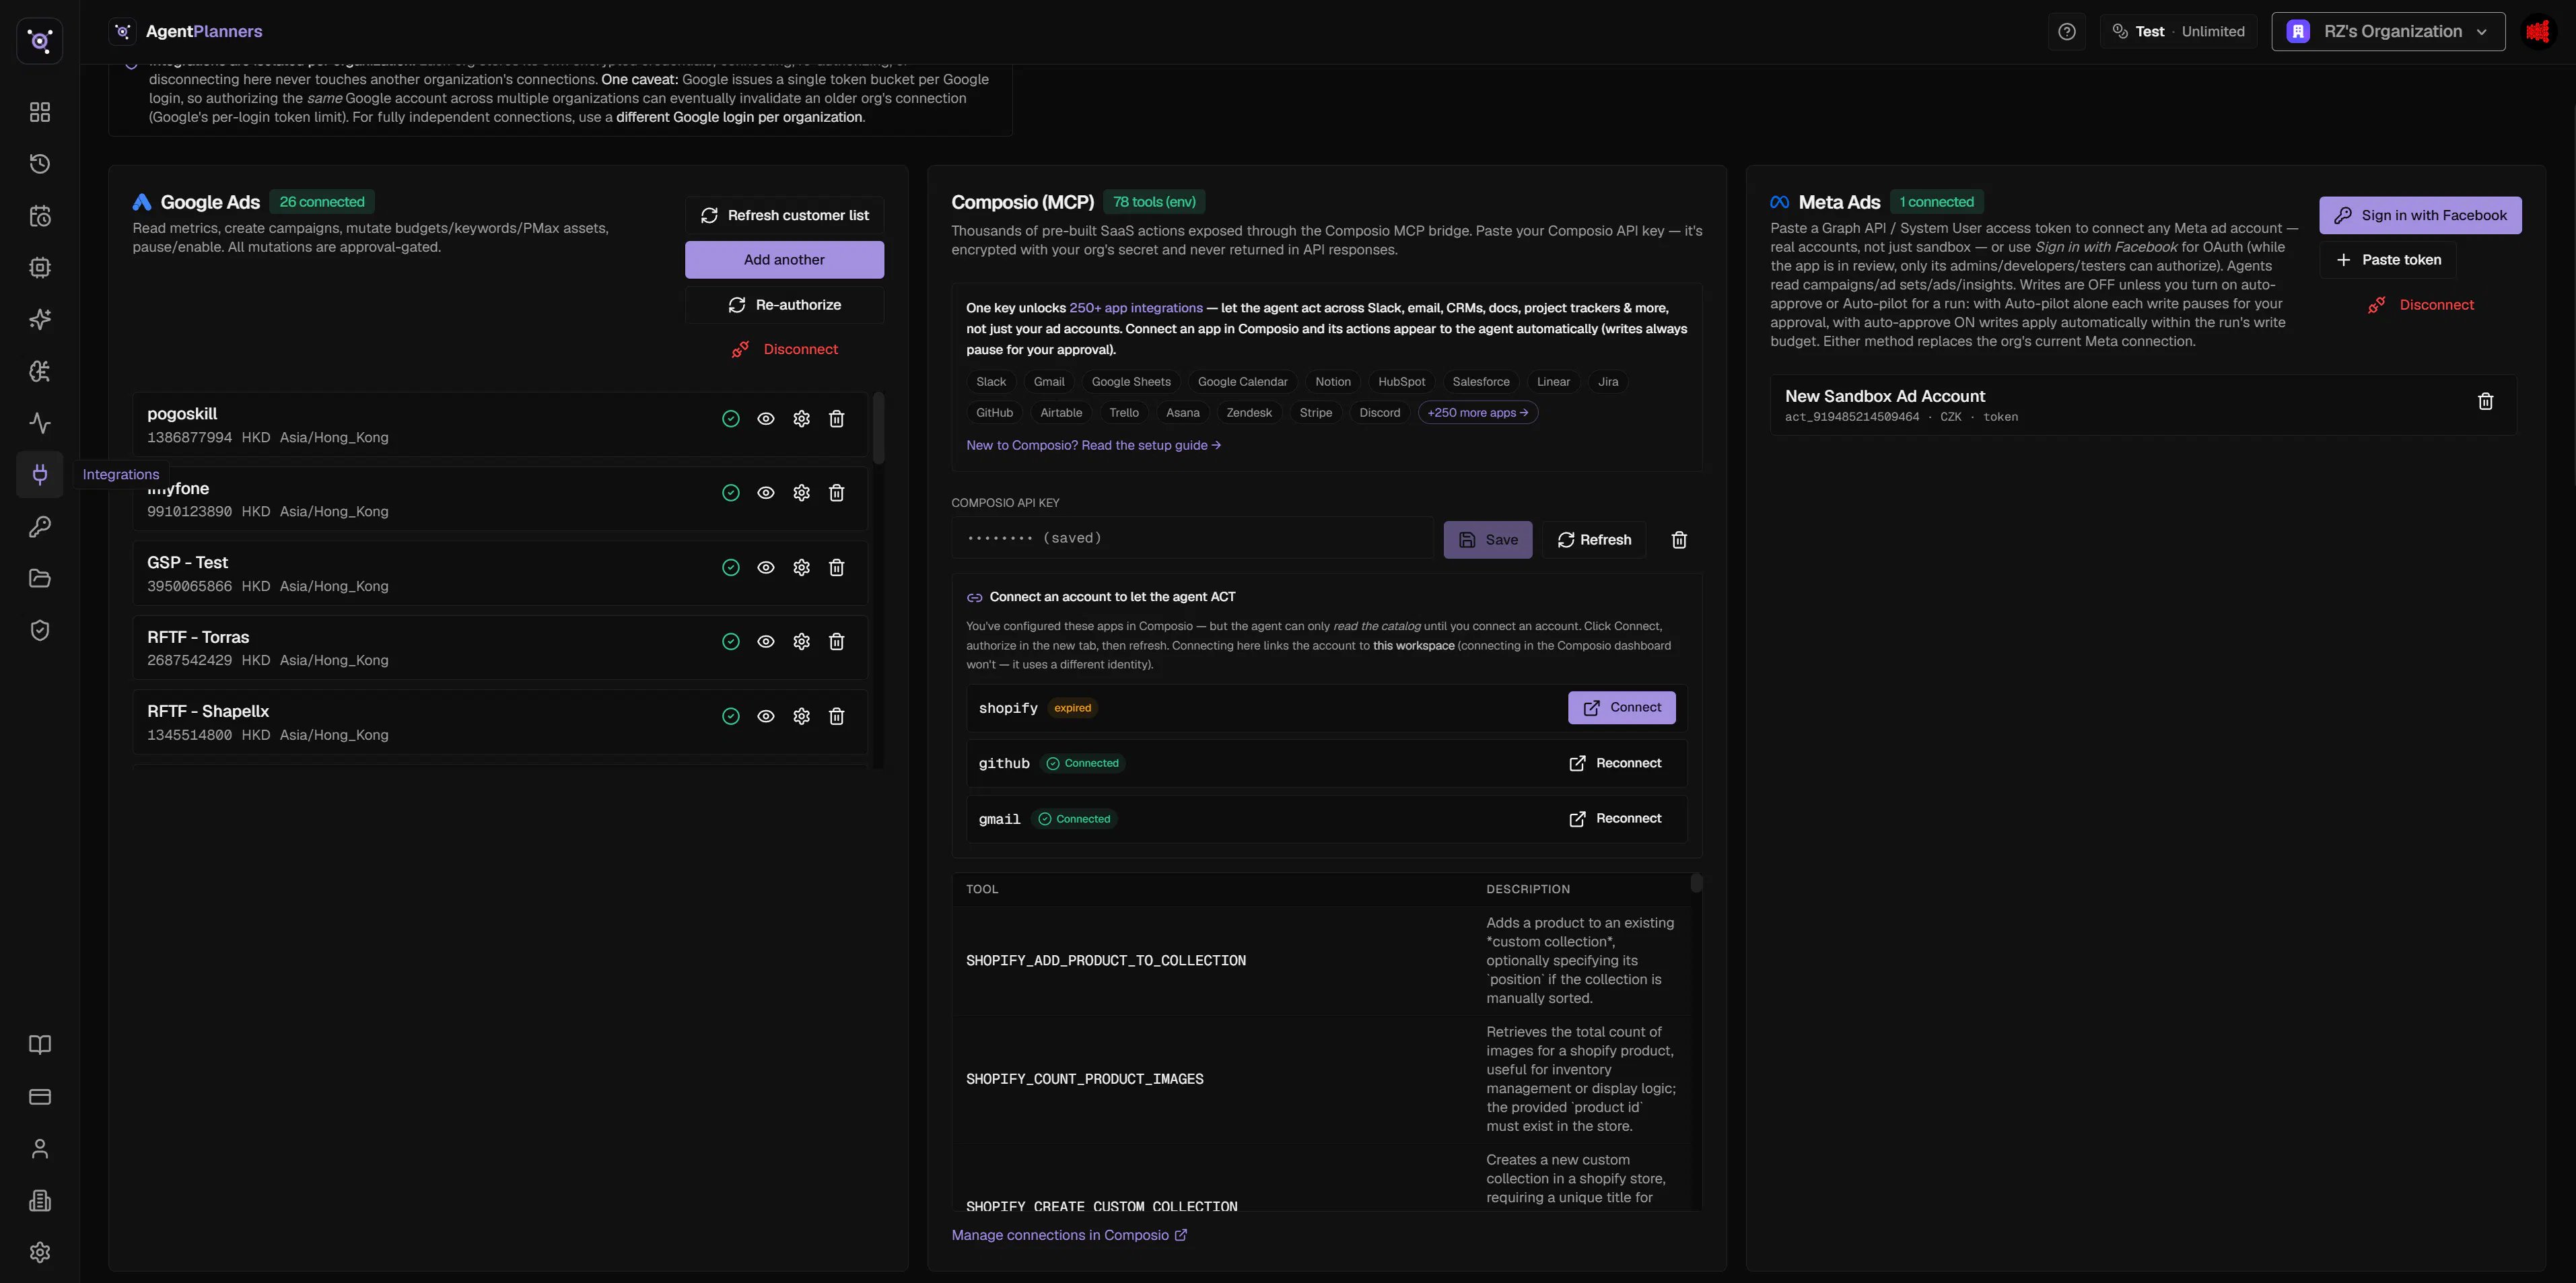Open the folder icon in the sidebar

pyautogui.click(x=40, y=578)
